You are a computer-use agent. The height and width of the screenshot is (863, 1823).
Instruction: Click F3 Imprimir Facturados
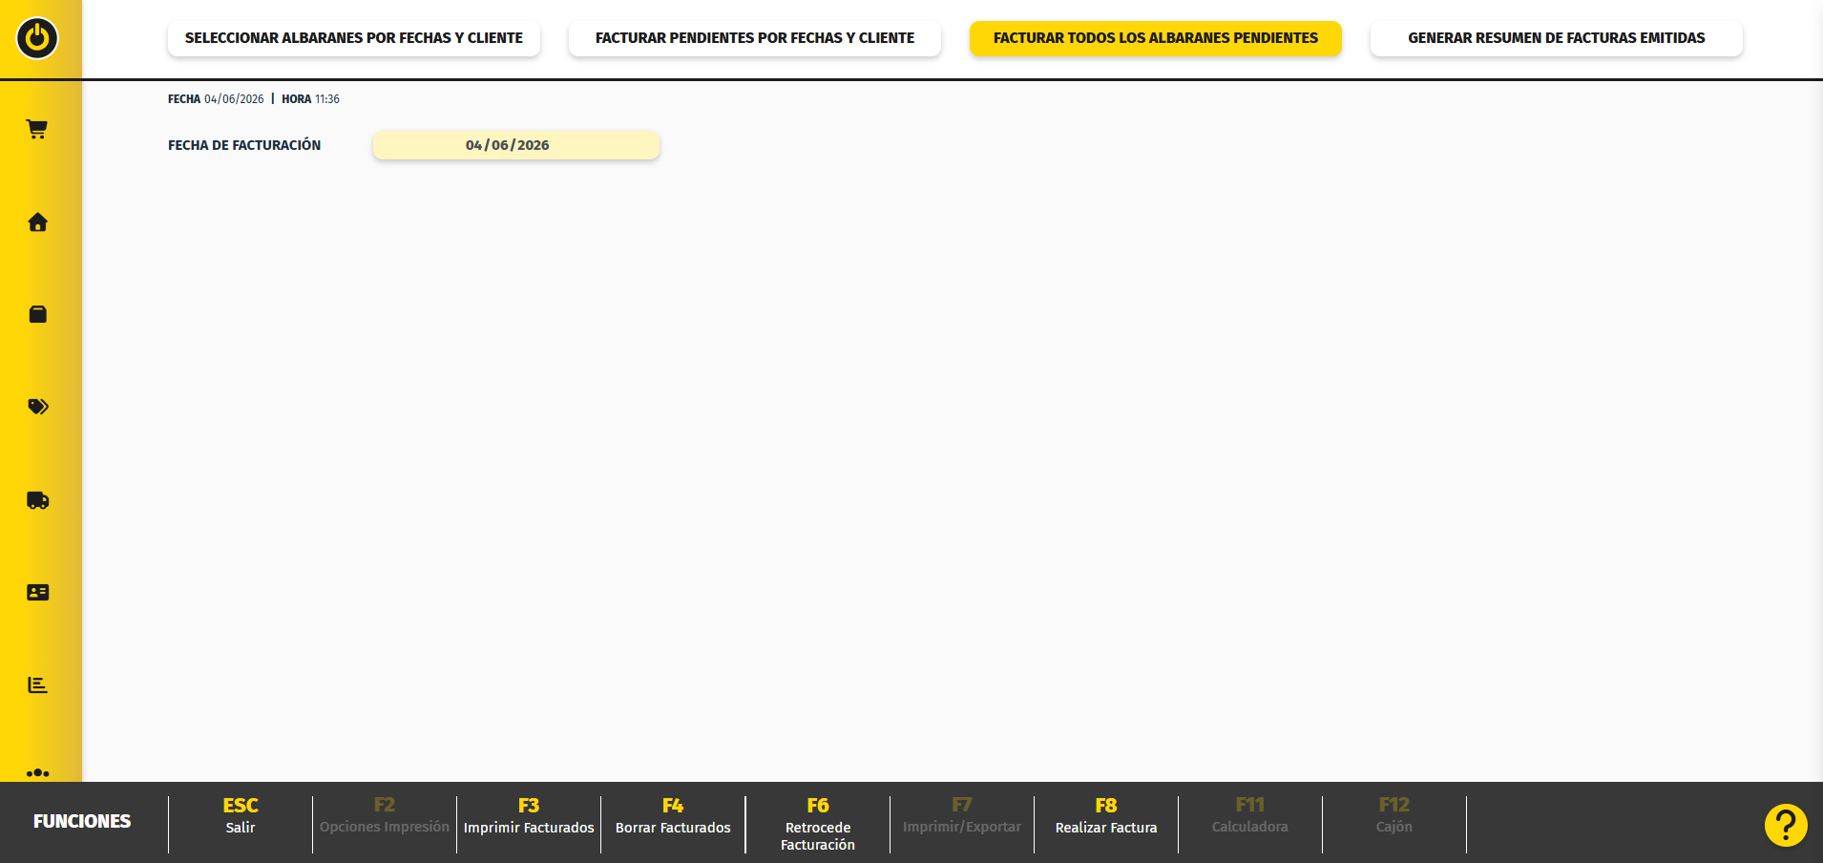pos(529,816)
